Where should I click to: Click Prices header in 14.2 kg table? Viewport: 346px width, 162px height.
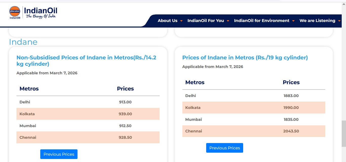125,89
